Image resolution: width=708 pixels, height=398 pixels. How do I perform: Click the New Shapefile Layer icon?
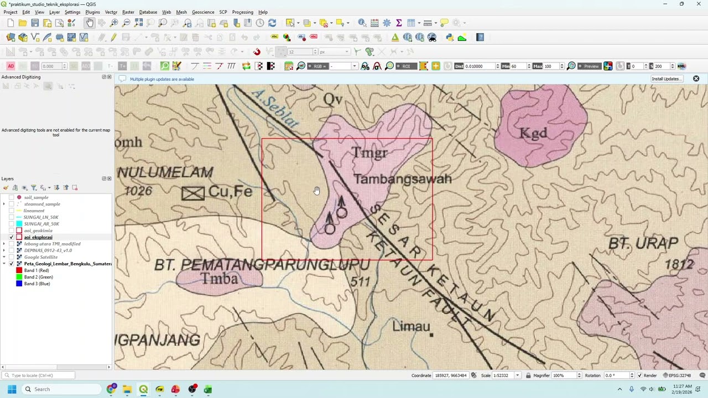click(35, 37)
